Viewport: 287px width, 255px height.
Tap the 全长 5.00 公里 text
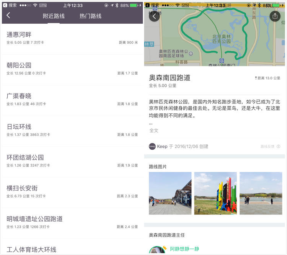tap(163, 85)
